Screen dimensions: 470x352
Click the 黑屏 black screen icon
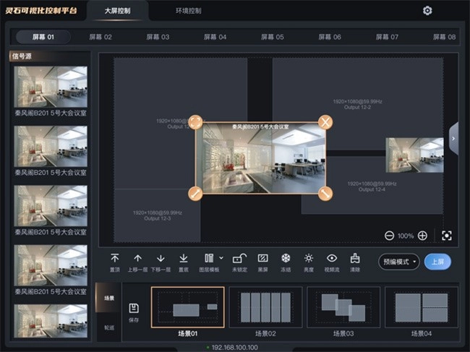point(263,259)
